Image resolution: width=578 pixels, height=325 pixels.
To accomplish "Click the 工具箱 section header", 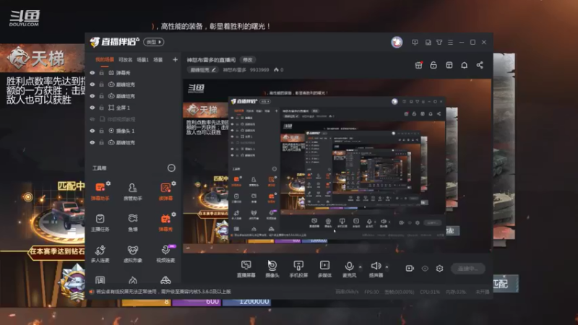I will 99,168.
